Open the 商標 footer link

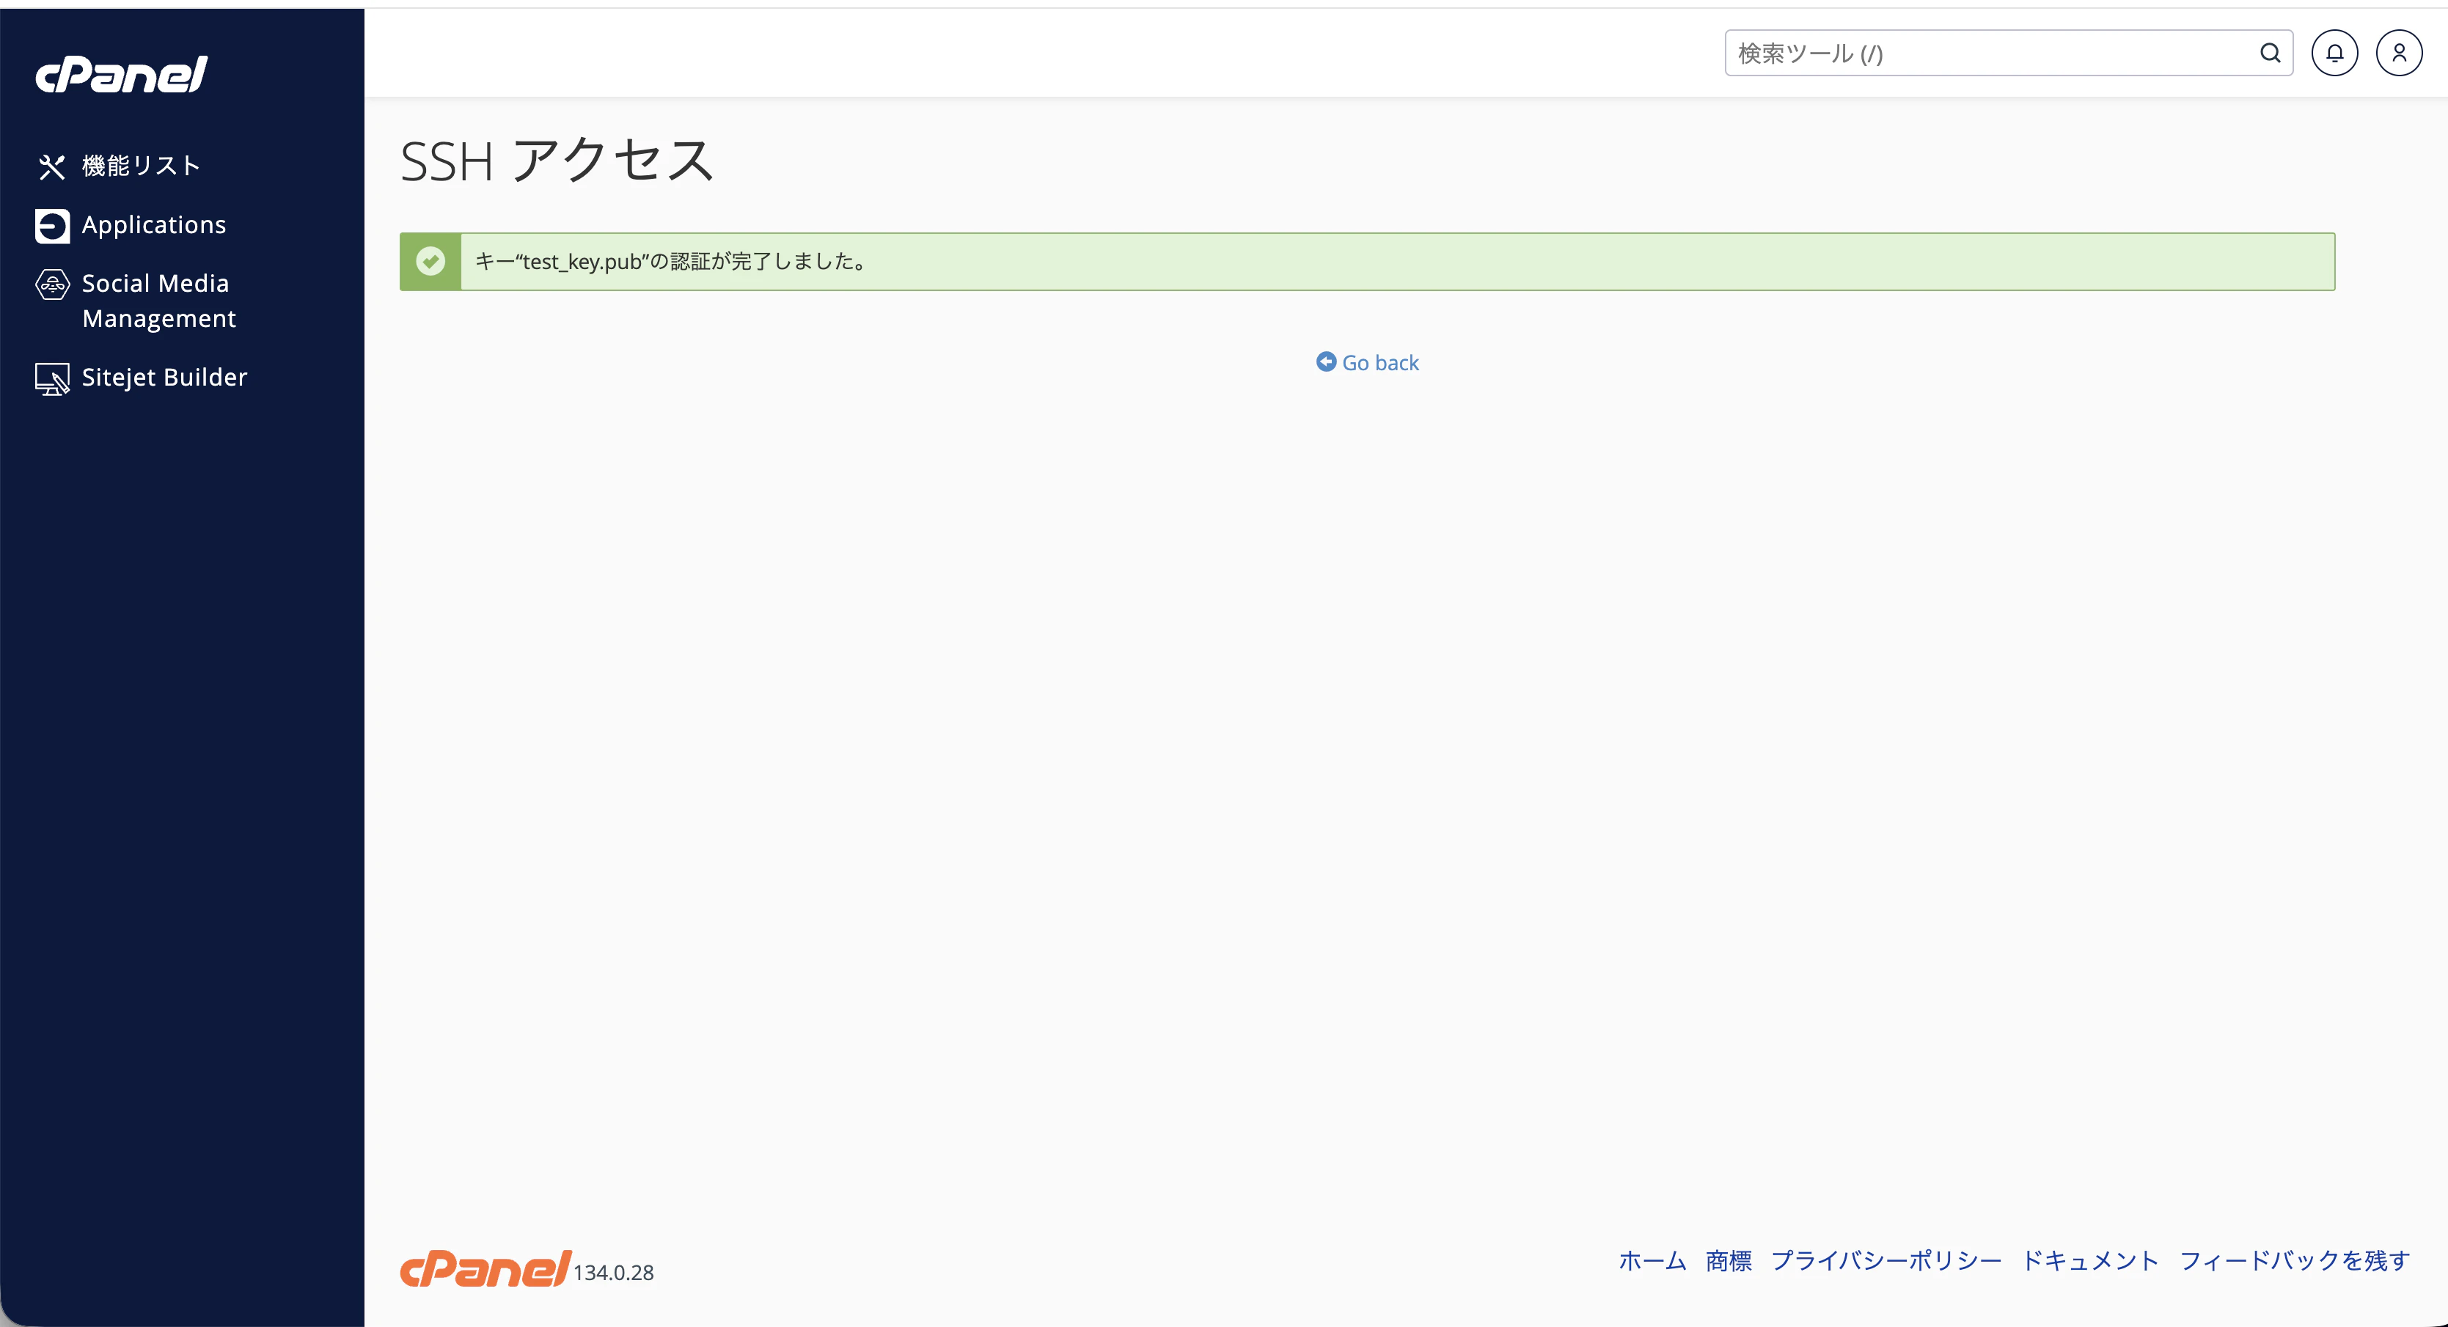1728,1260
